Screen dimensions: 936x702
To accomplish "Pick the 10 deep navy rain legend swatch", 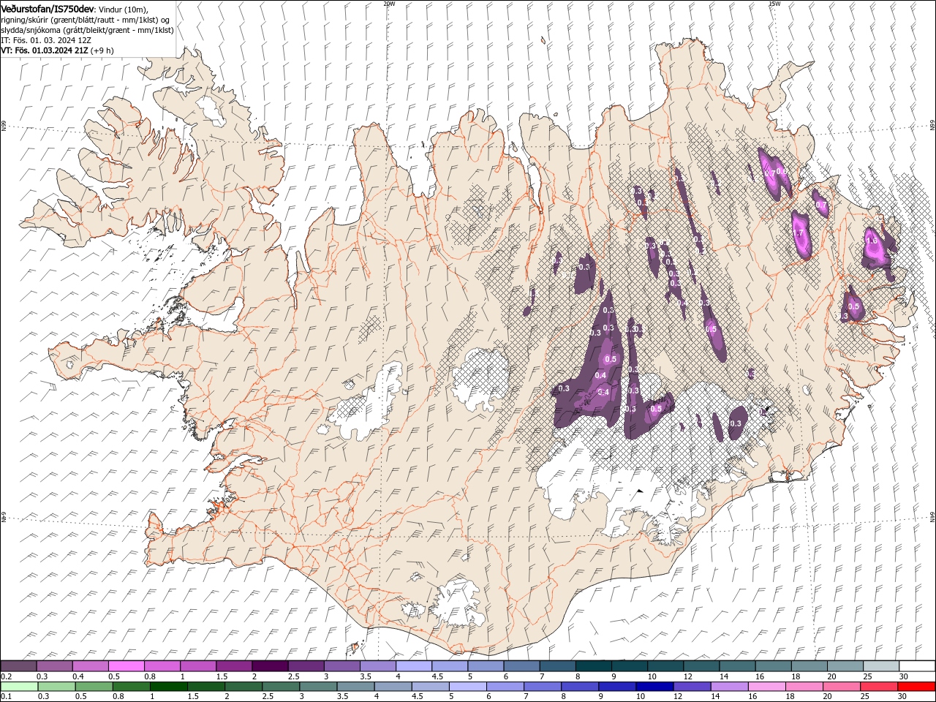I will pos(654,687).
